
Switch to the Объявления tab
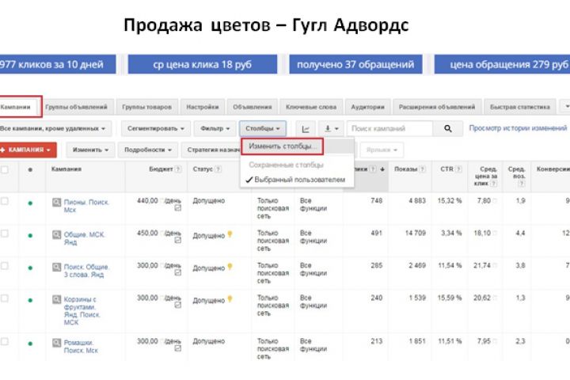253,107
